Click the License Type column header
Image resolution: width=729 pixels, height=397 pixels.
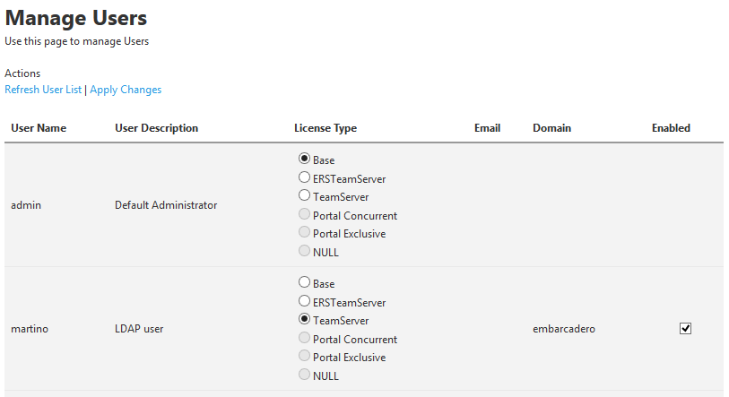[325, 128]
